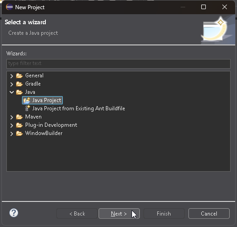Select the WindowBuilder tree label
Screen dimensions: 237x227
44,133
